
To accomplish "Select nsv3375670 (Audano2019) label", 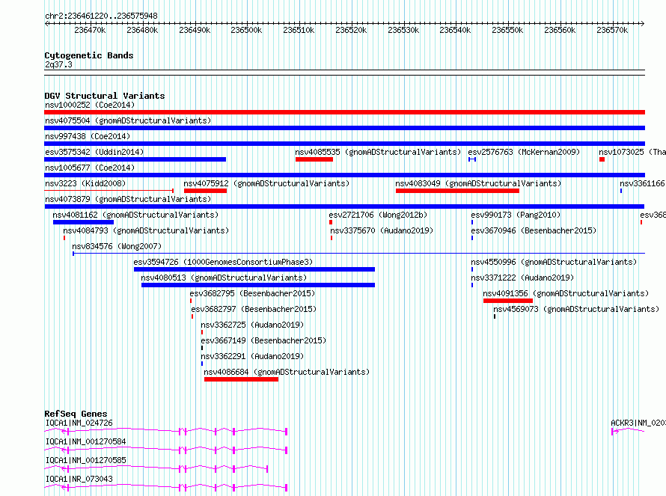I will coord(382,230).
